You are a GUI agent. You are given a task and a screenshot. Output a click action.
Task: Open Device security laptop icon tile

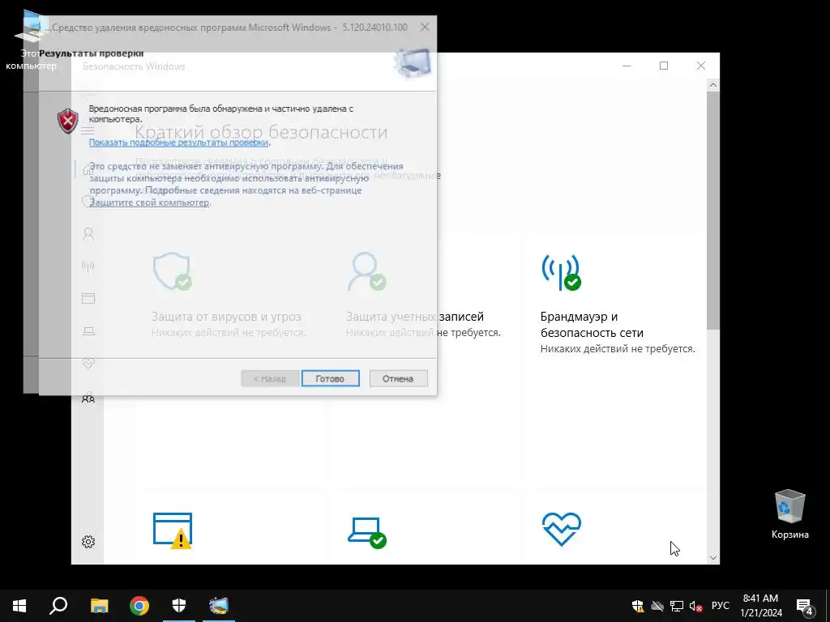(x=367, y=532)
